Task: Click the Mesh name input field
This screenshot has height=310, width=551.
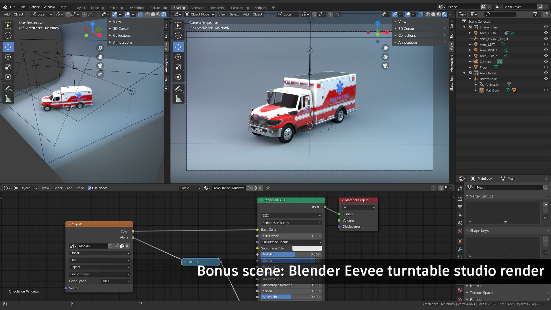Action: [509, 187]
